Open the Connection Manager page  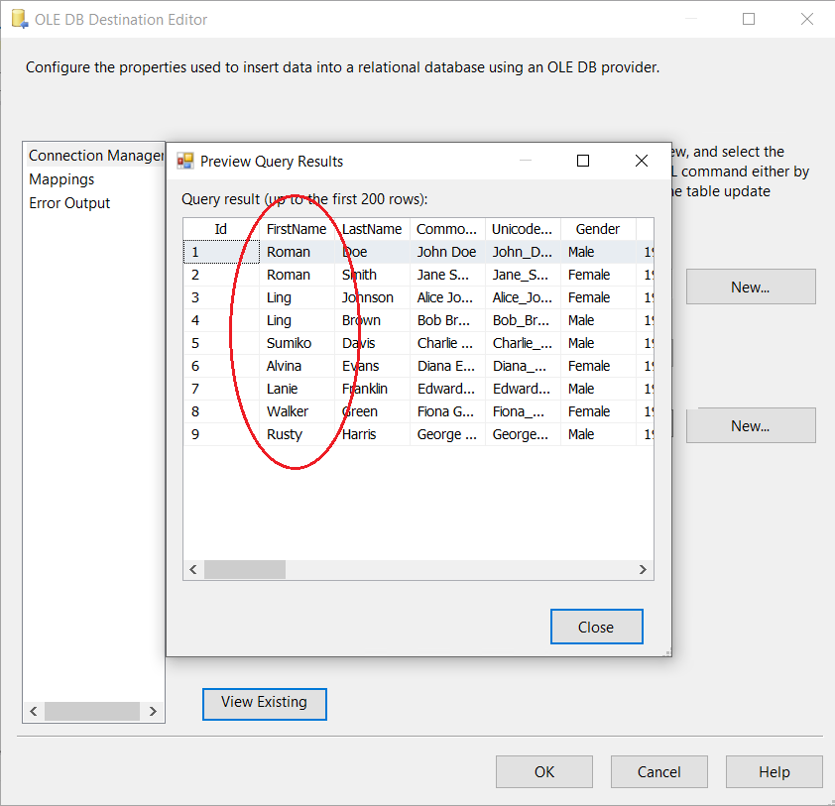click(x=95, y=156)
